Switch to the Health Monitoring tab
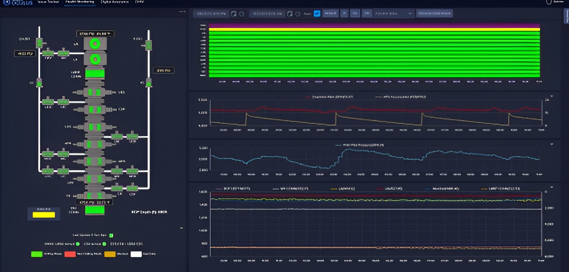The image size is (569, 272). click(79, 2)
